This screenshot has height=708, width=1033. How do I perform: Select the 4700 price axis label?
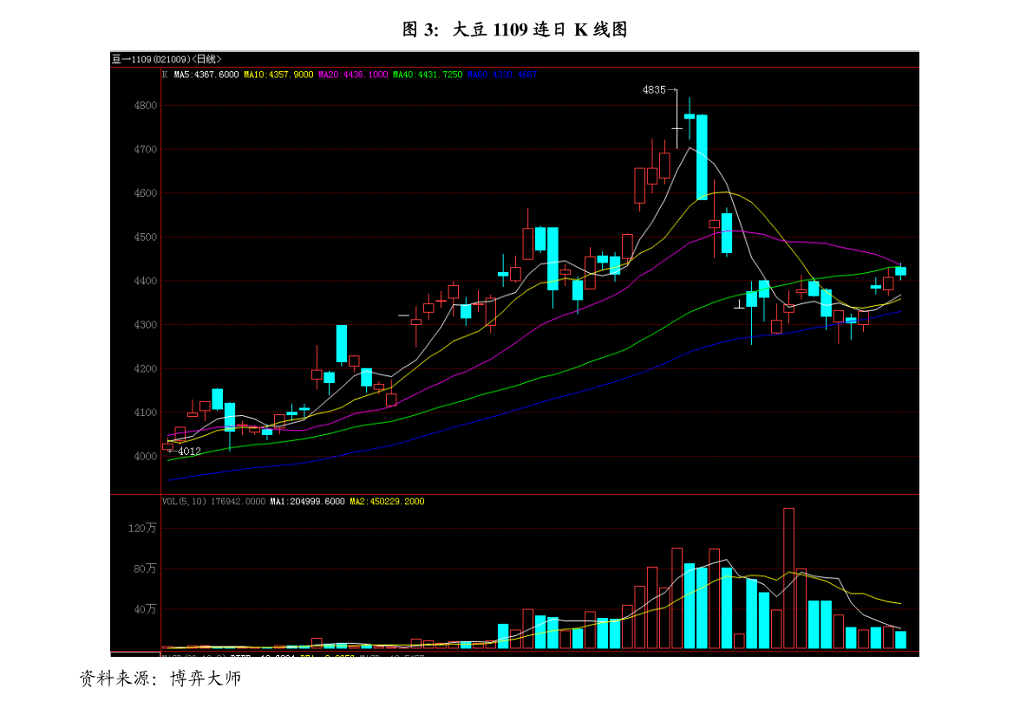pyautogui.click(x=146, y=149)
